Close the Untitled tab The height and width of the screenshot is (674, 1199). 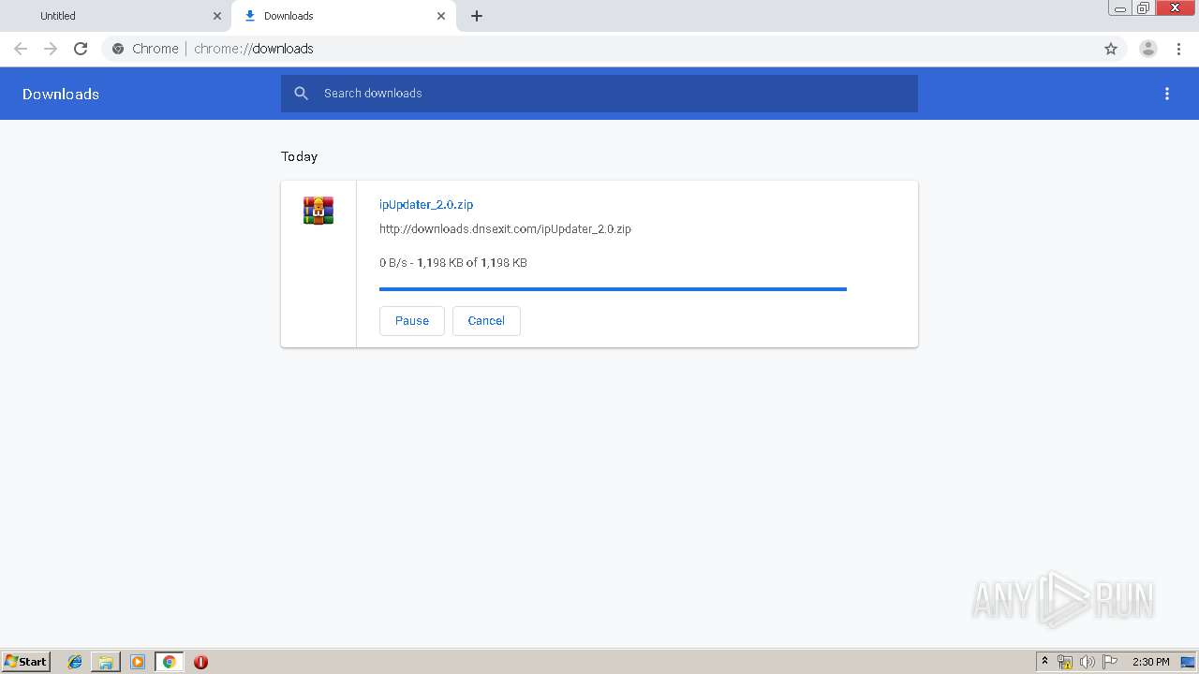217,16
